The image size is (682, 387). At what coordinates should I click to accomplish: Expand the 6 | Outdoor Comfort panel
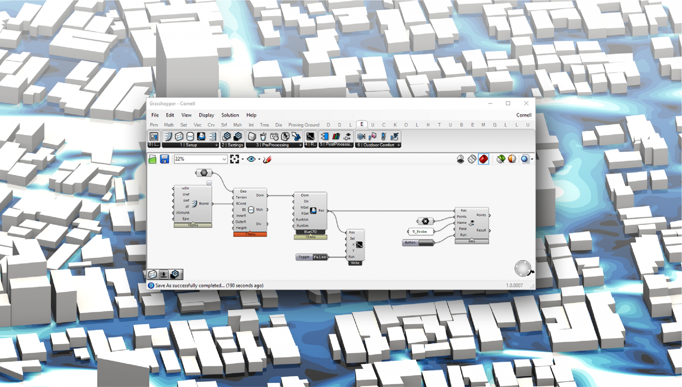tap(399, 145)
